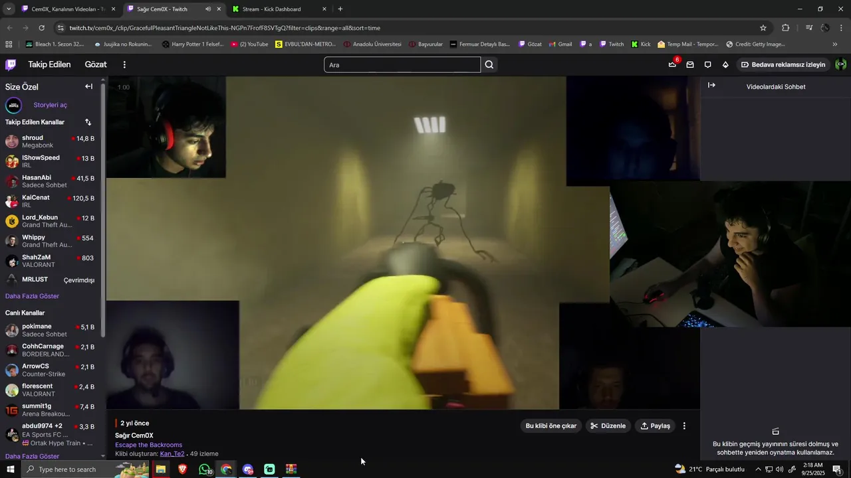851x478 pixels.
Task: Open the Escape the Backrooms category link
Action: 148,445
